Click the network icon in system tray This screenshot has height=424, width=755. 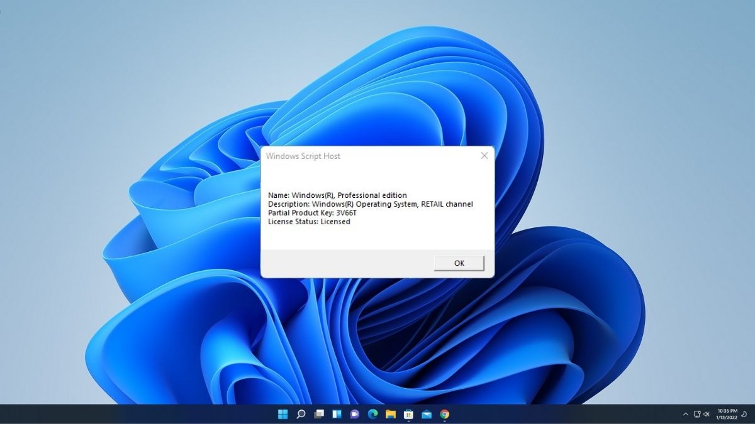coord(697,414)
